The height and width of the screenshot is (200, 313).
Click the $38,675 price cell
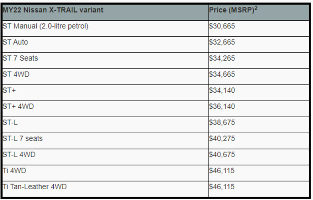tap(222, 123)
